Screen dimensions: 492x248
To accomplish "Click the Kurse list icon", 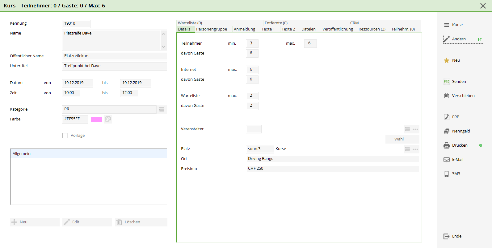I will tap(446, 25).
